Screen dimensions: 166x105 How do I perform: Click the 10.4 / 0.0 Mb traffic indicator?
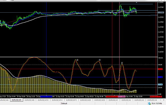point(157,103)
